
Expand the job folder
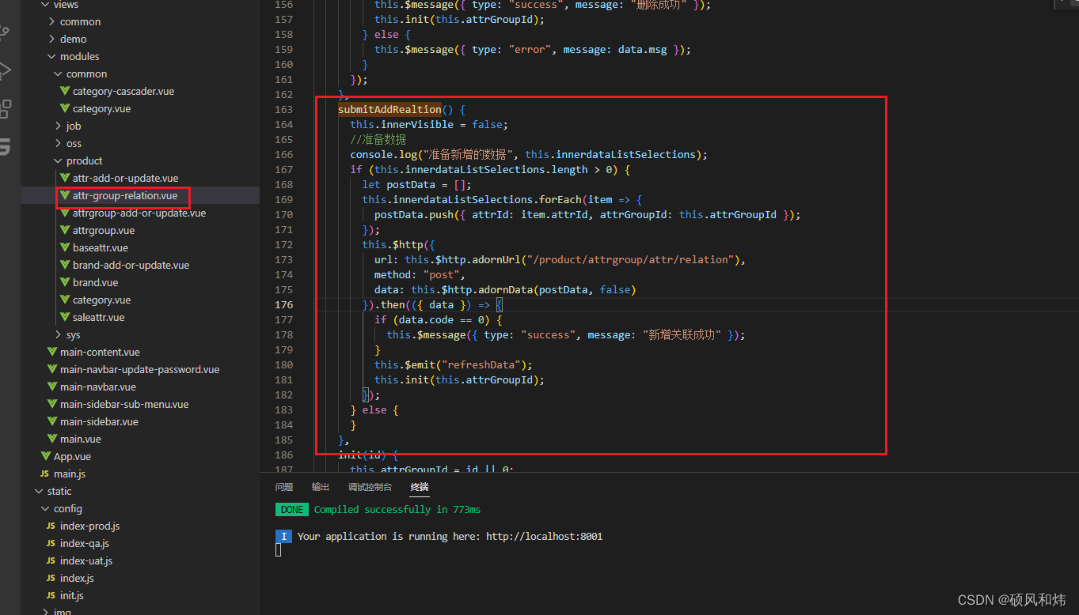tap(58, 126)
